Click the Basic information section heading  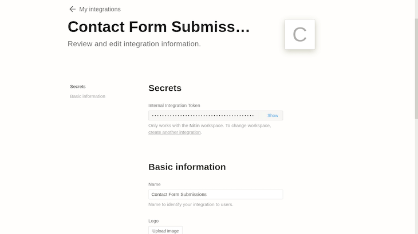pyautogui.click(x=187, y=167)
